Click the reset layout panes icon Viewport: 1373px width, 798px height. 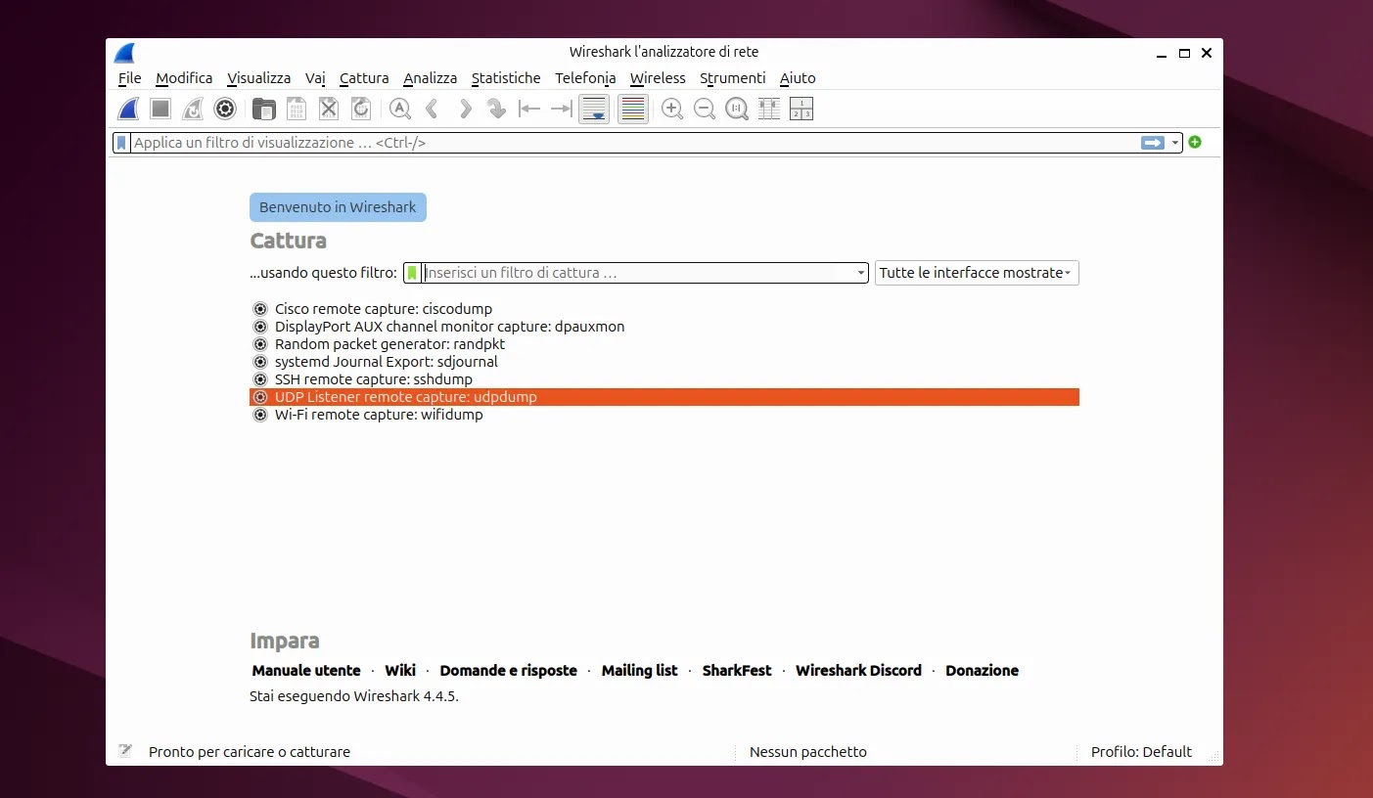[801, 109]
